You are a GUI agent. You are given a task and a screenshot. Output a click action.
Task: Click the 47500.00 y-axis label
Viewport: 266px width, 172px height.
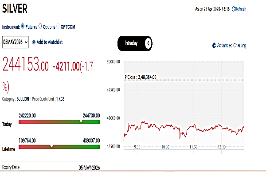pyautogui.click(x=113, y=90)
